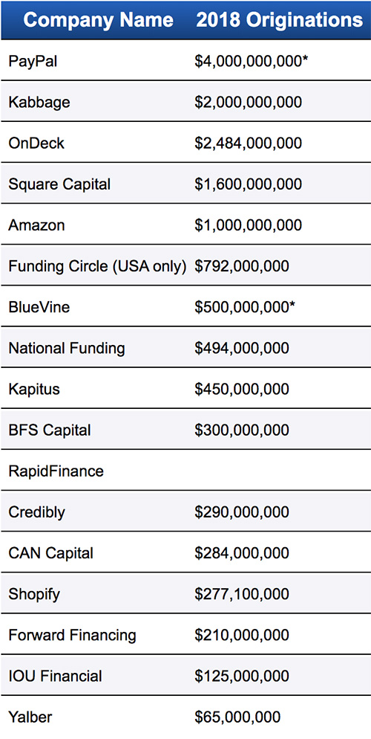The height and width of the screenshot is (739, 371).
Task: Click Funding Circle (USA only) name
Action: click(x=97, y=266)
